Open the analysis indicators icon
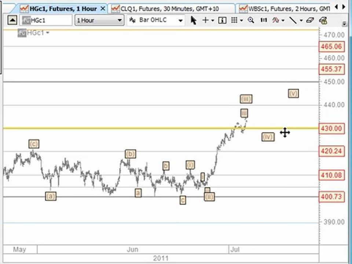 276,20
